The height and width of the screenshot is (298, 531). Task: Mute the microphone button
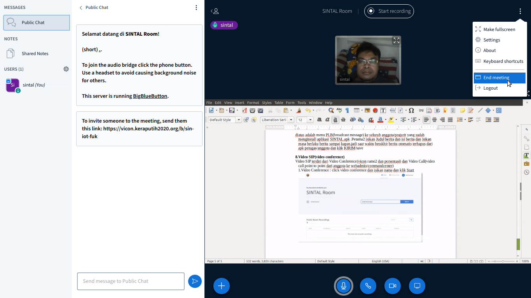click(x=344, y=286)
